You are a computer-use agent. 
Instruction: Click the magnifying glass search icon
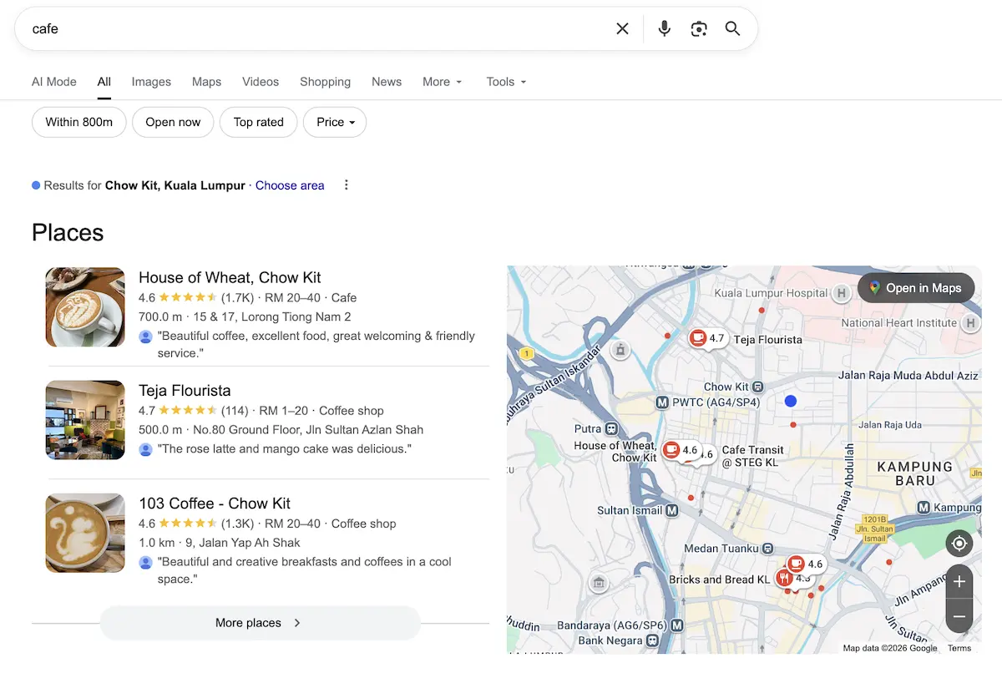coord(732,28)
